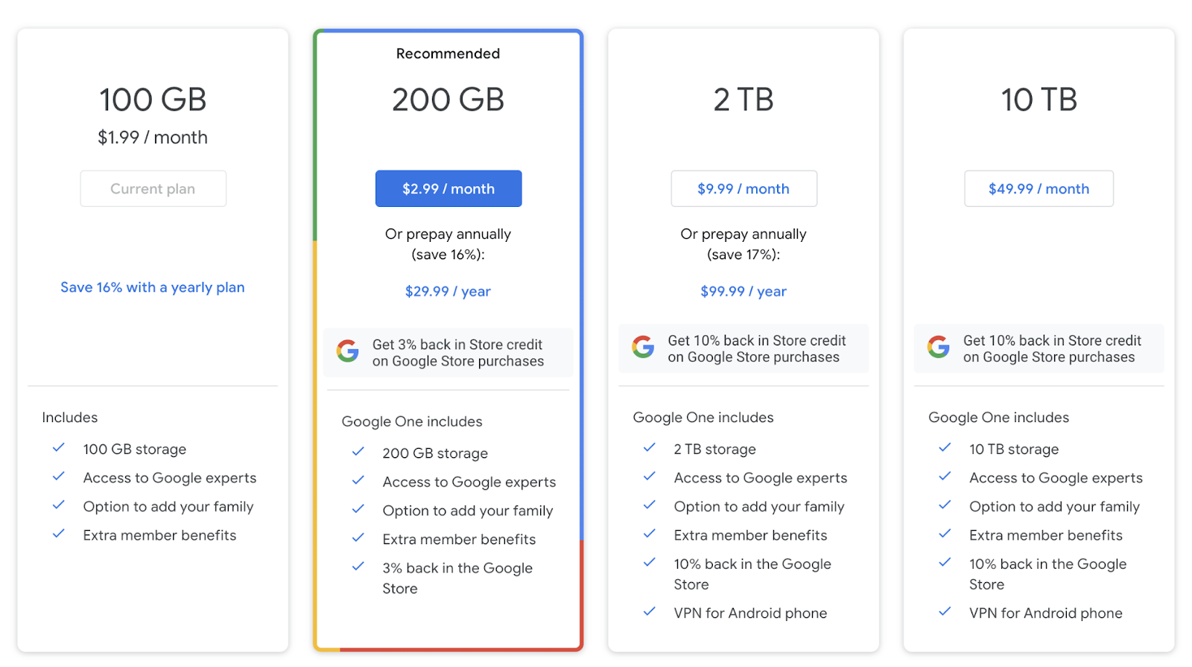Click checkmark beside 3% back in Google Store
Viewport: 1192px width, 667px height.
[x=358, y=567]
